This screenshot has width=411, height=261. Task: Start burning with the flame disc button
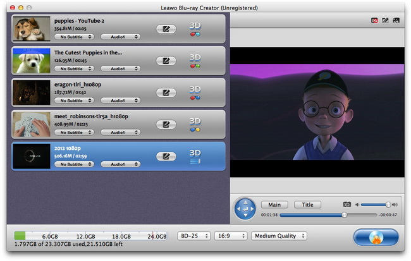click(x=376, y=238)
